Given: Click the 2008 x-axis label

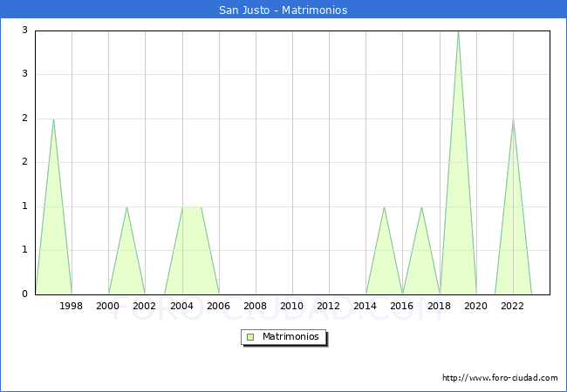Looking at the screenshot, I should click(x=256, y=306).
